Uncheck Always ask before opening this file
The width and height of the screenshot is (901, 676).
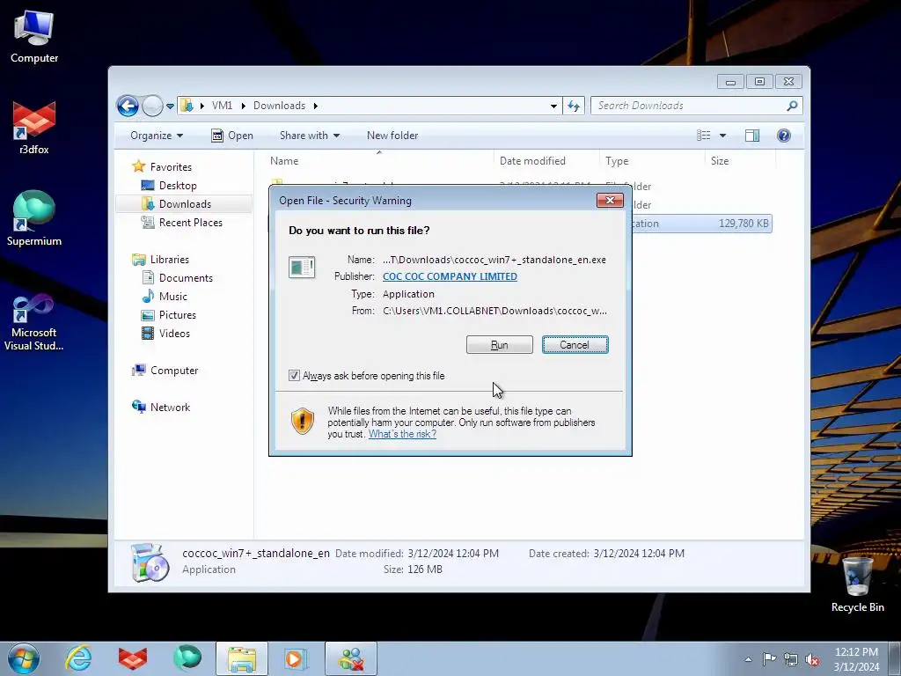(x=294, y=376)
